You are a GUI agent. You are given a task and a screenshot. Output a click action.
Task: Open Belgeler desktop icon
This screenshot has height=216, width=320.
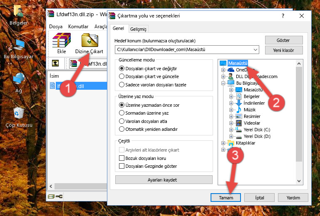[x=18, y=15]
